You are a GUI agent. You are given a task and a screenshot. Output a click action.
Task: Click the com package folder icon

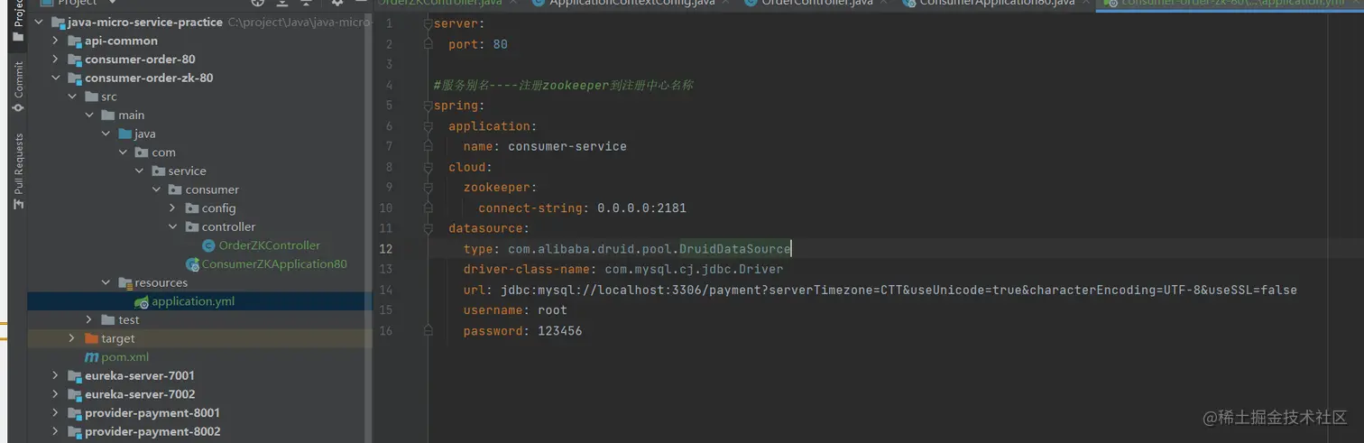142,152
